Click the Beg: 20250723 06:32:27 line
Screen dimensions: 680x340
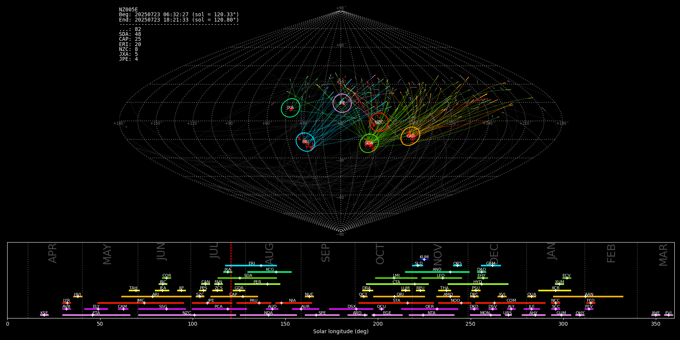[x=179, y=15]
